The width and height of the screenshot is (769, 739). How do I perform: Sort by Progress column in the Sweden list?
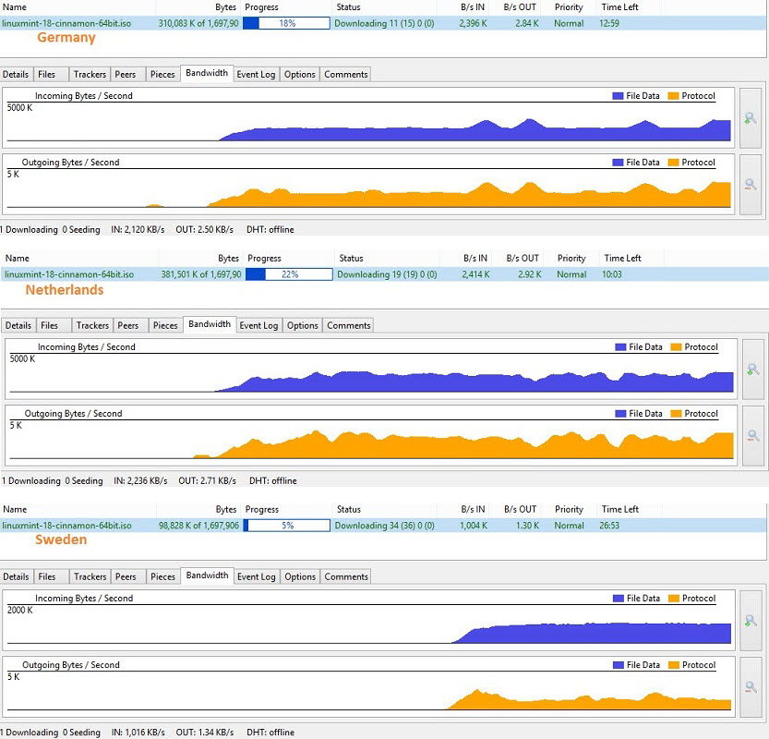[x=262, y=509]
